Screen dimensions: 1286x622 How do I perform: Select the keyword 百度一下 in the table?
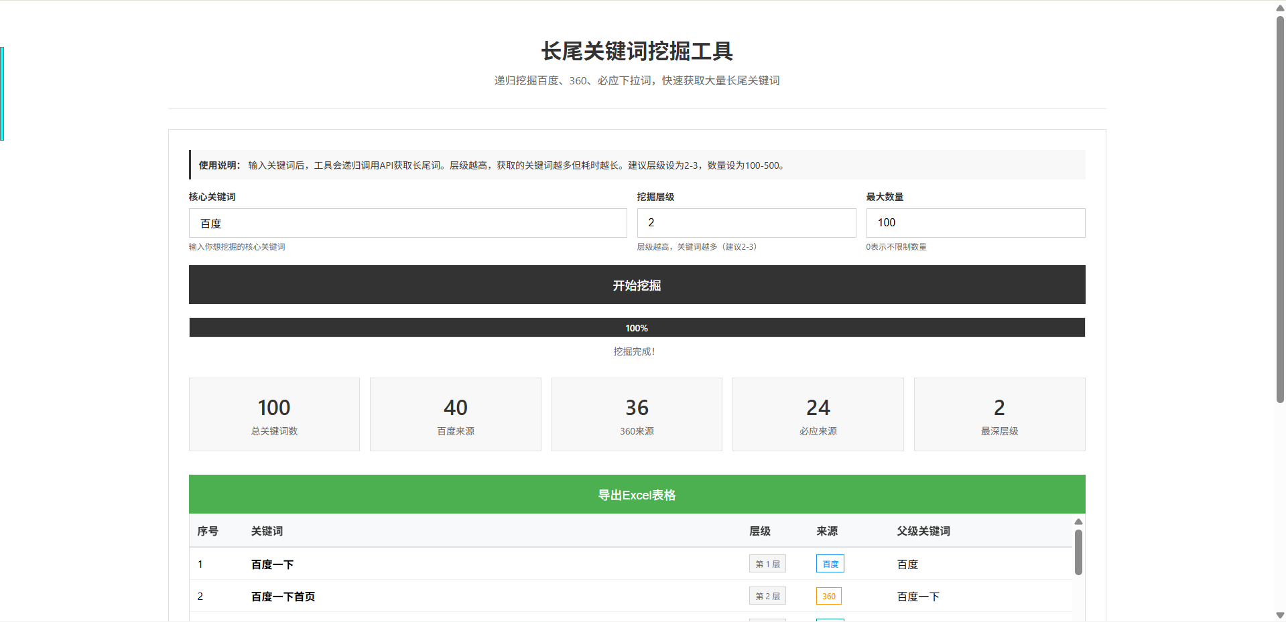pyautogui.click(x=271, y=563)
